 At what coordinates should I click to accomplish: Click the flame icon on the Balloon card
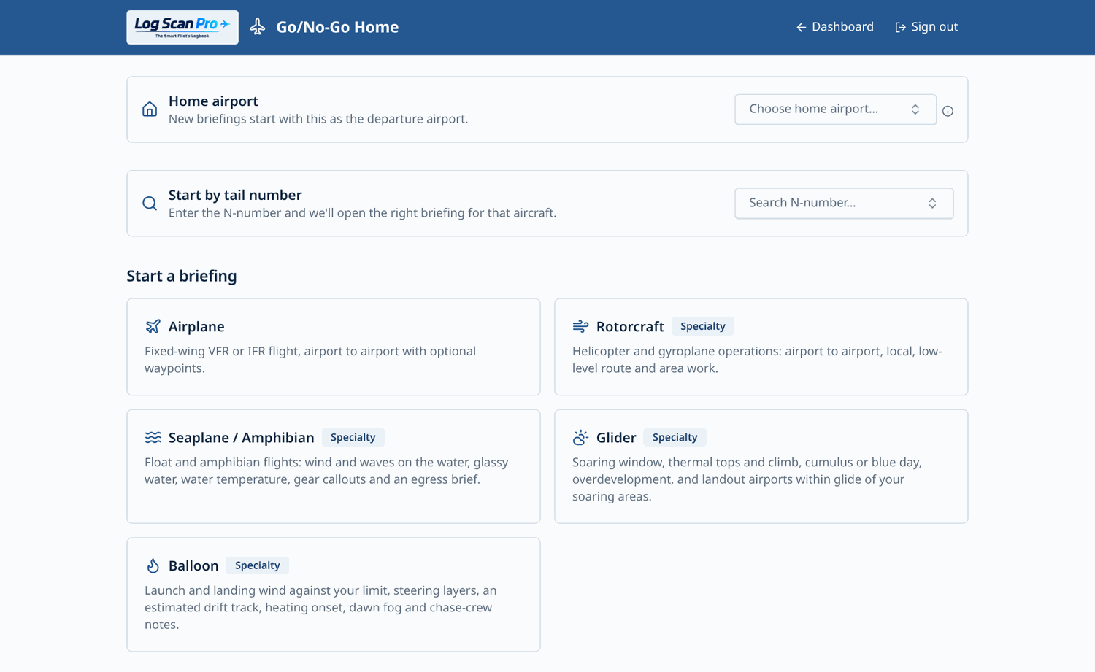click(153, 565)
